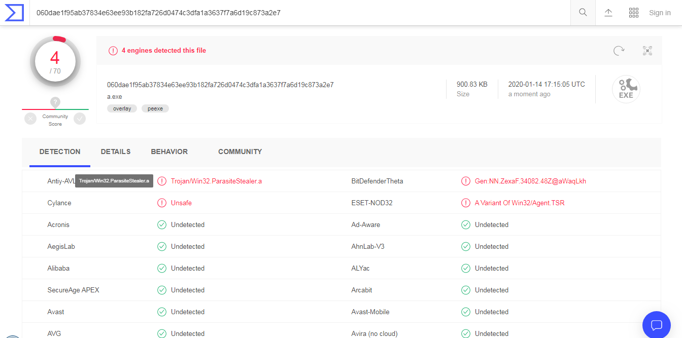Open the chat bubble button
This screenshot has height=338, width=682.
[657, 325]
